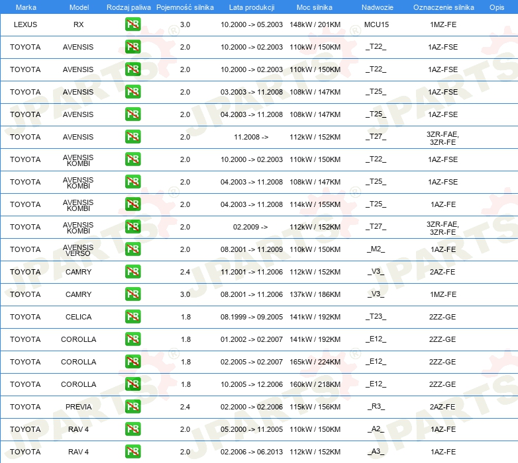Click the Lata produkcji column header
518x463 pixels.
[252, 7]
